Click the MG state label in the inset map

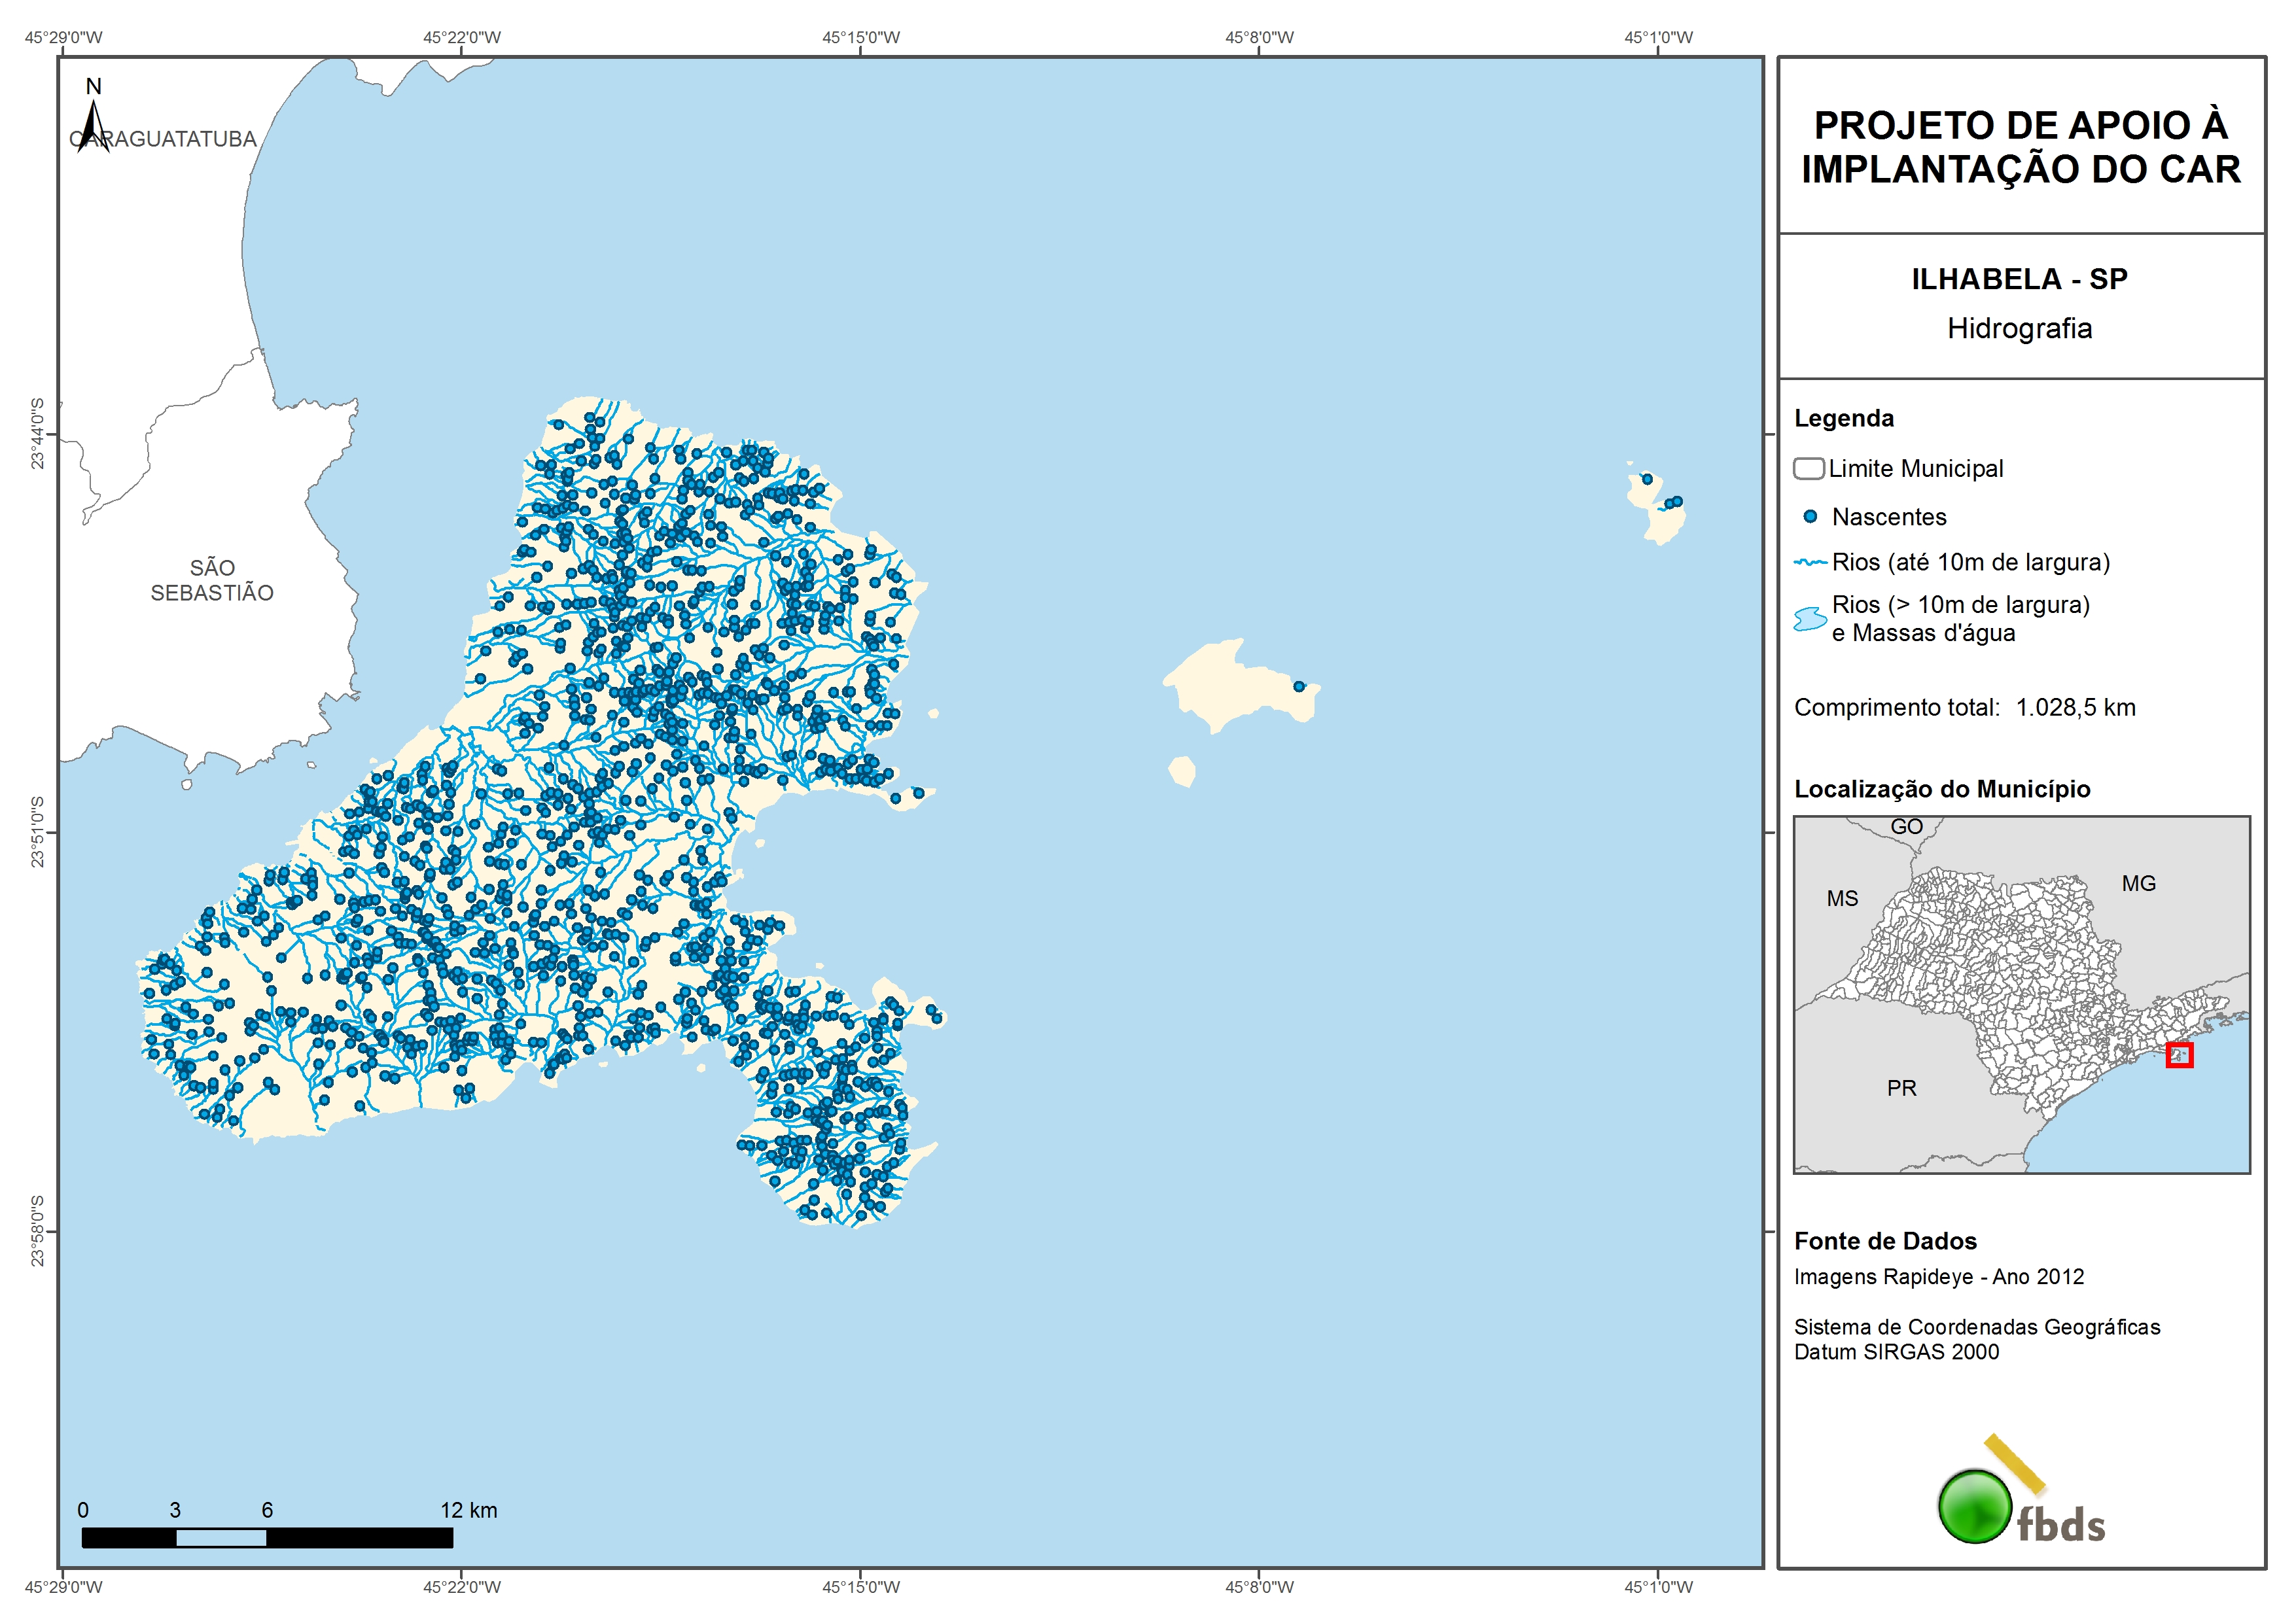point(2138,883)
